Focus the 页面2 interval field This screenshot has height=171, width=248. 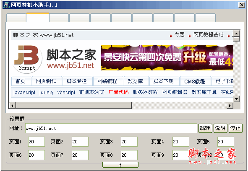[x=80, y=142]
